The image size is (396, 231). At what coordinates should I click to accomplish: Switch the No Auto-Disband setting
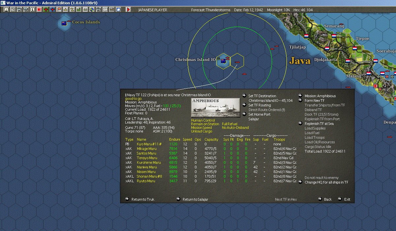pyautogui.click(x=235, y=128)
